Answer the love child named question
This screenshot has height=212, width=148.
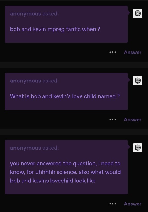(x=133, y=119)
